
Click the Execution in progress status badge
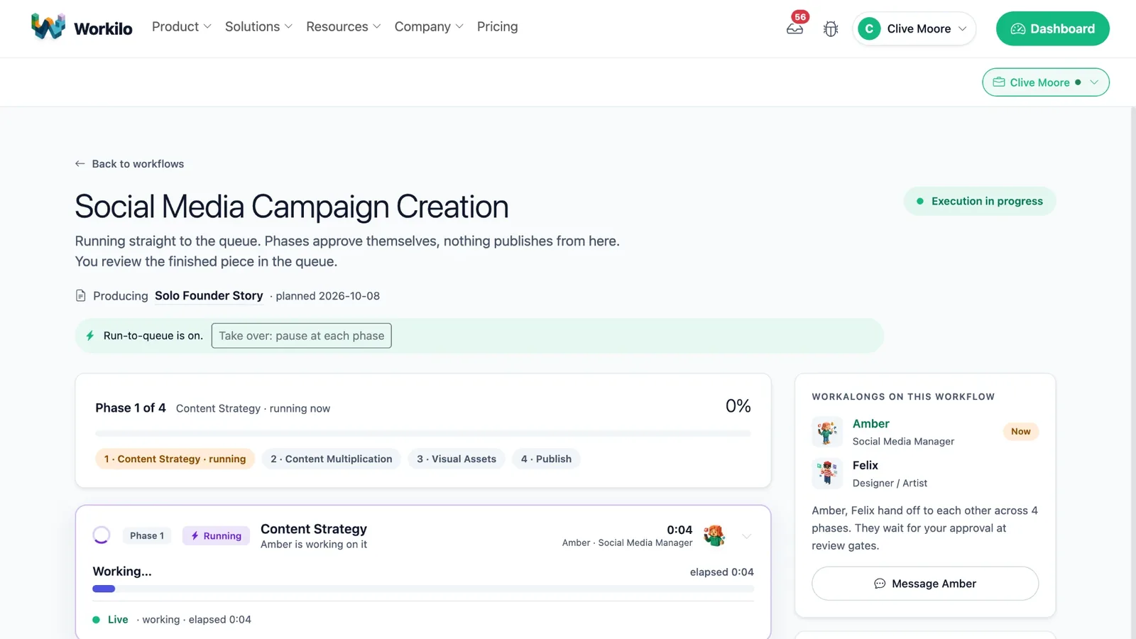click(x=980, y=201)
